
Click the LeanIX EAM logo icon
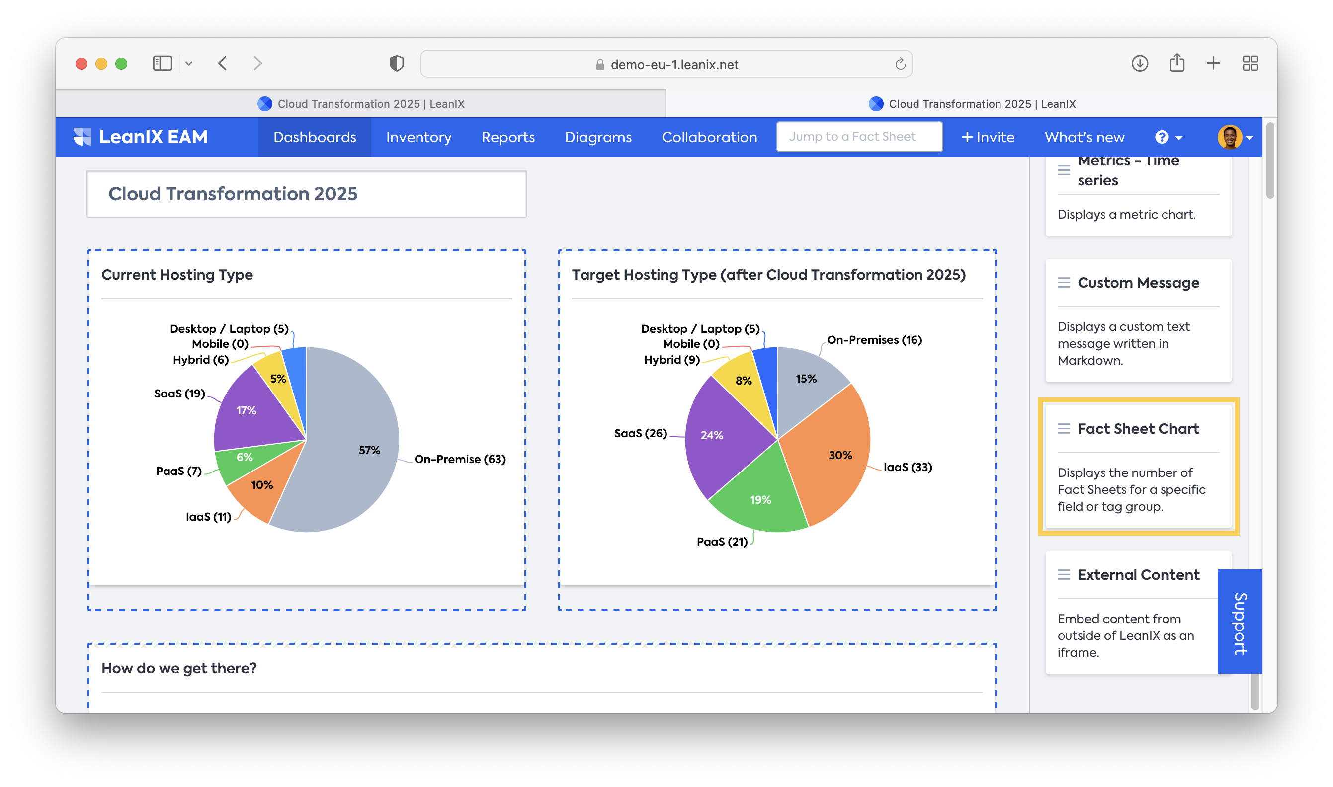[82, 137]
